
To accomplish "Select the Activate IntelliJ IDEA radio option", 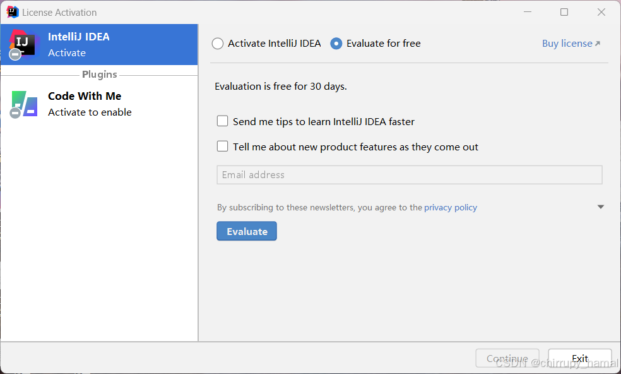I will click(x=218, y=44).
